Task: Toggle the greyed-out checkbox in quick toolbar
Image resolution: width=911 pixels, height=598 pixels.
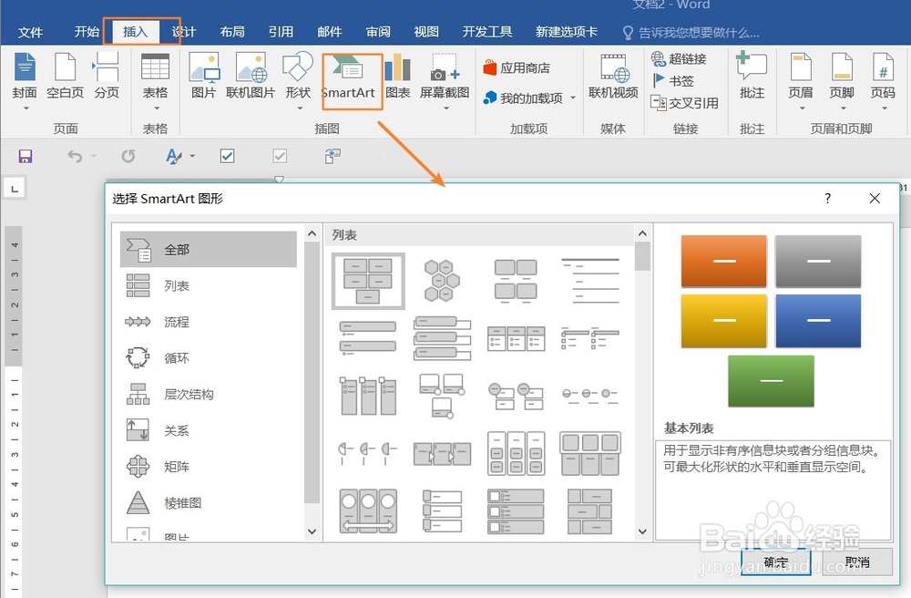Action: click(280, 156)
